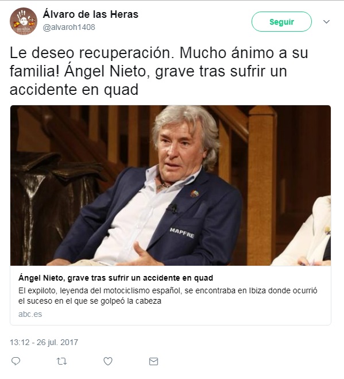
Task: Open the @alvaroh1408 handle link
Action: [x=69, y=27]
